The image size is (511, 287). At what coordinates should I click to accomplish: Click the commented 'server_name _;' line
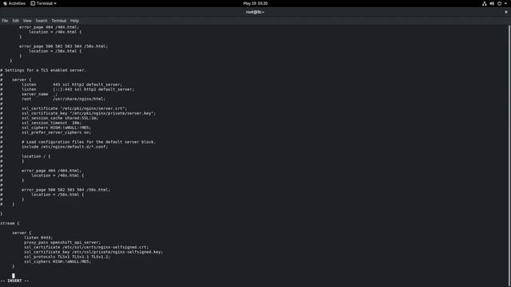pos(39,94)
